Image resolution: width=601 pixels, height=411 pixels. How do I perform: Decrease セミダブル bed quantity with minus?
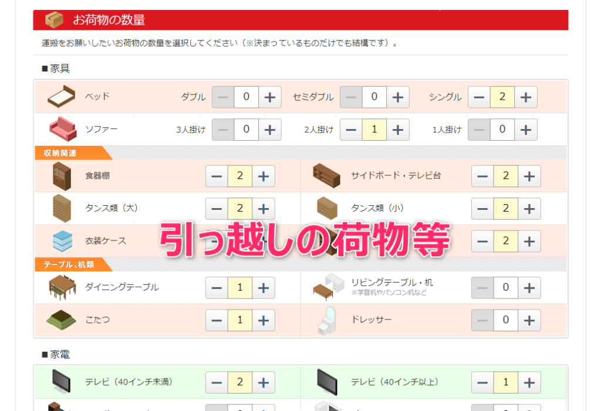[x=351, y=97]
